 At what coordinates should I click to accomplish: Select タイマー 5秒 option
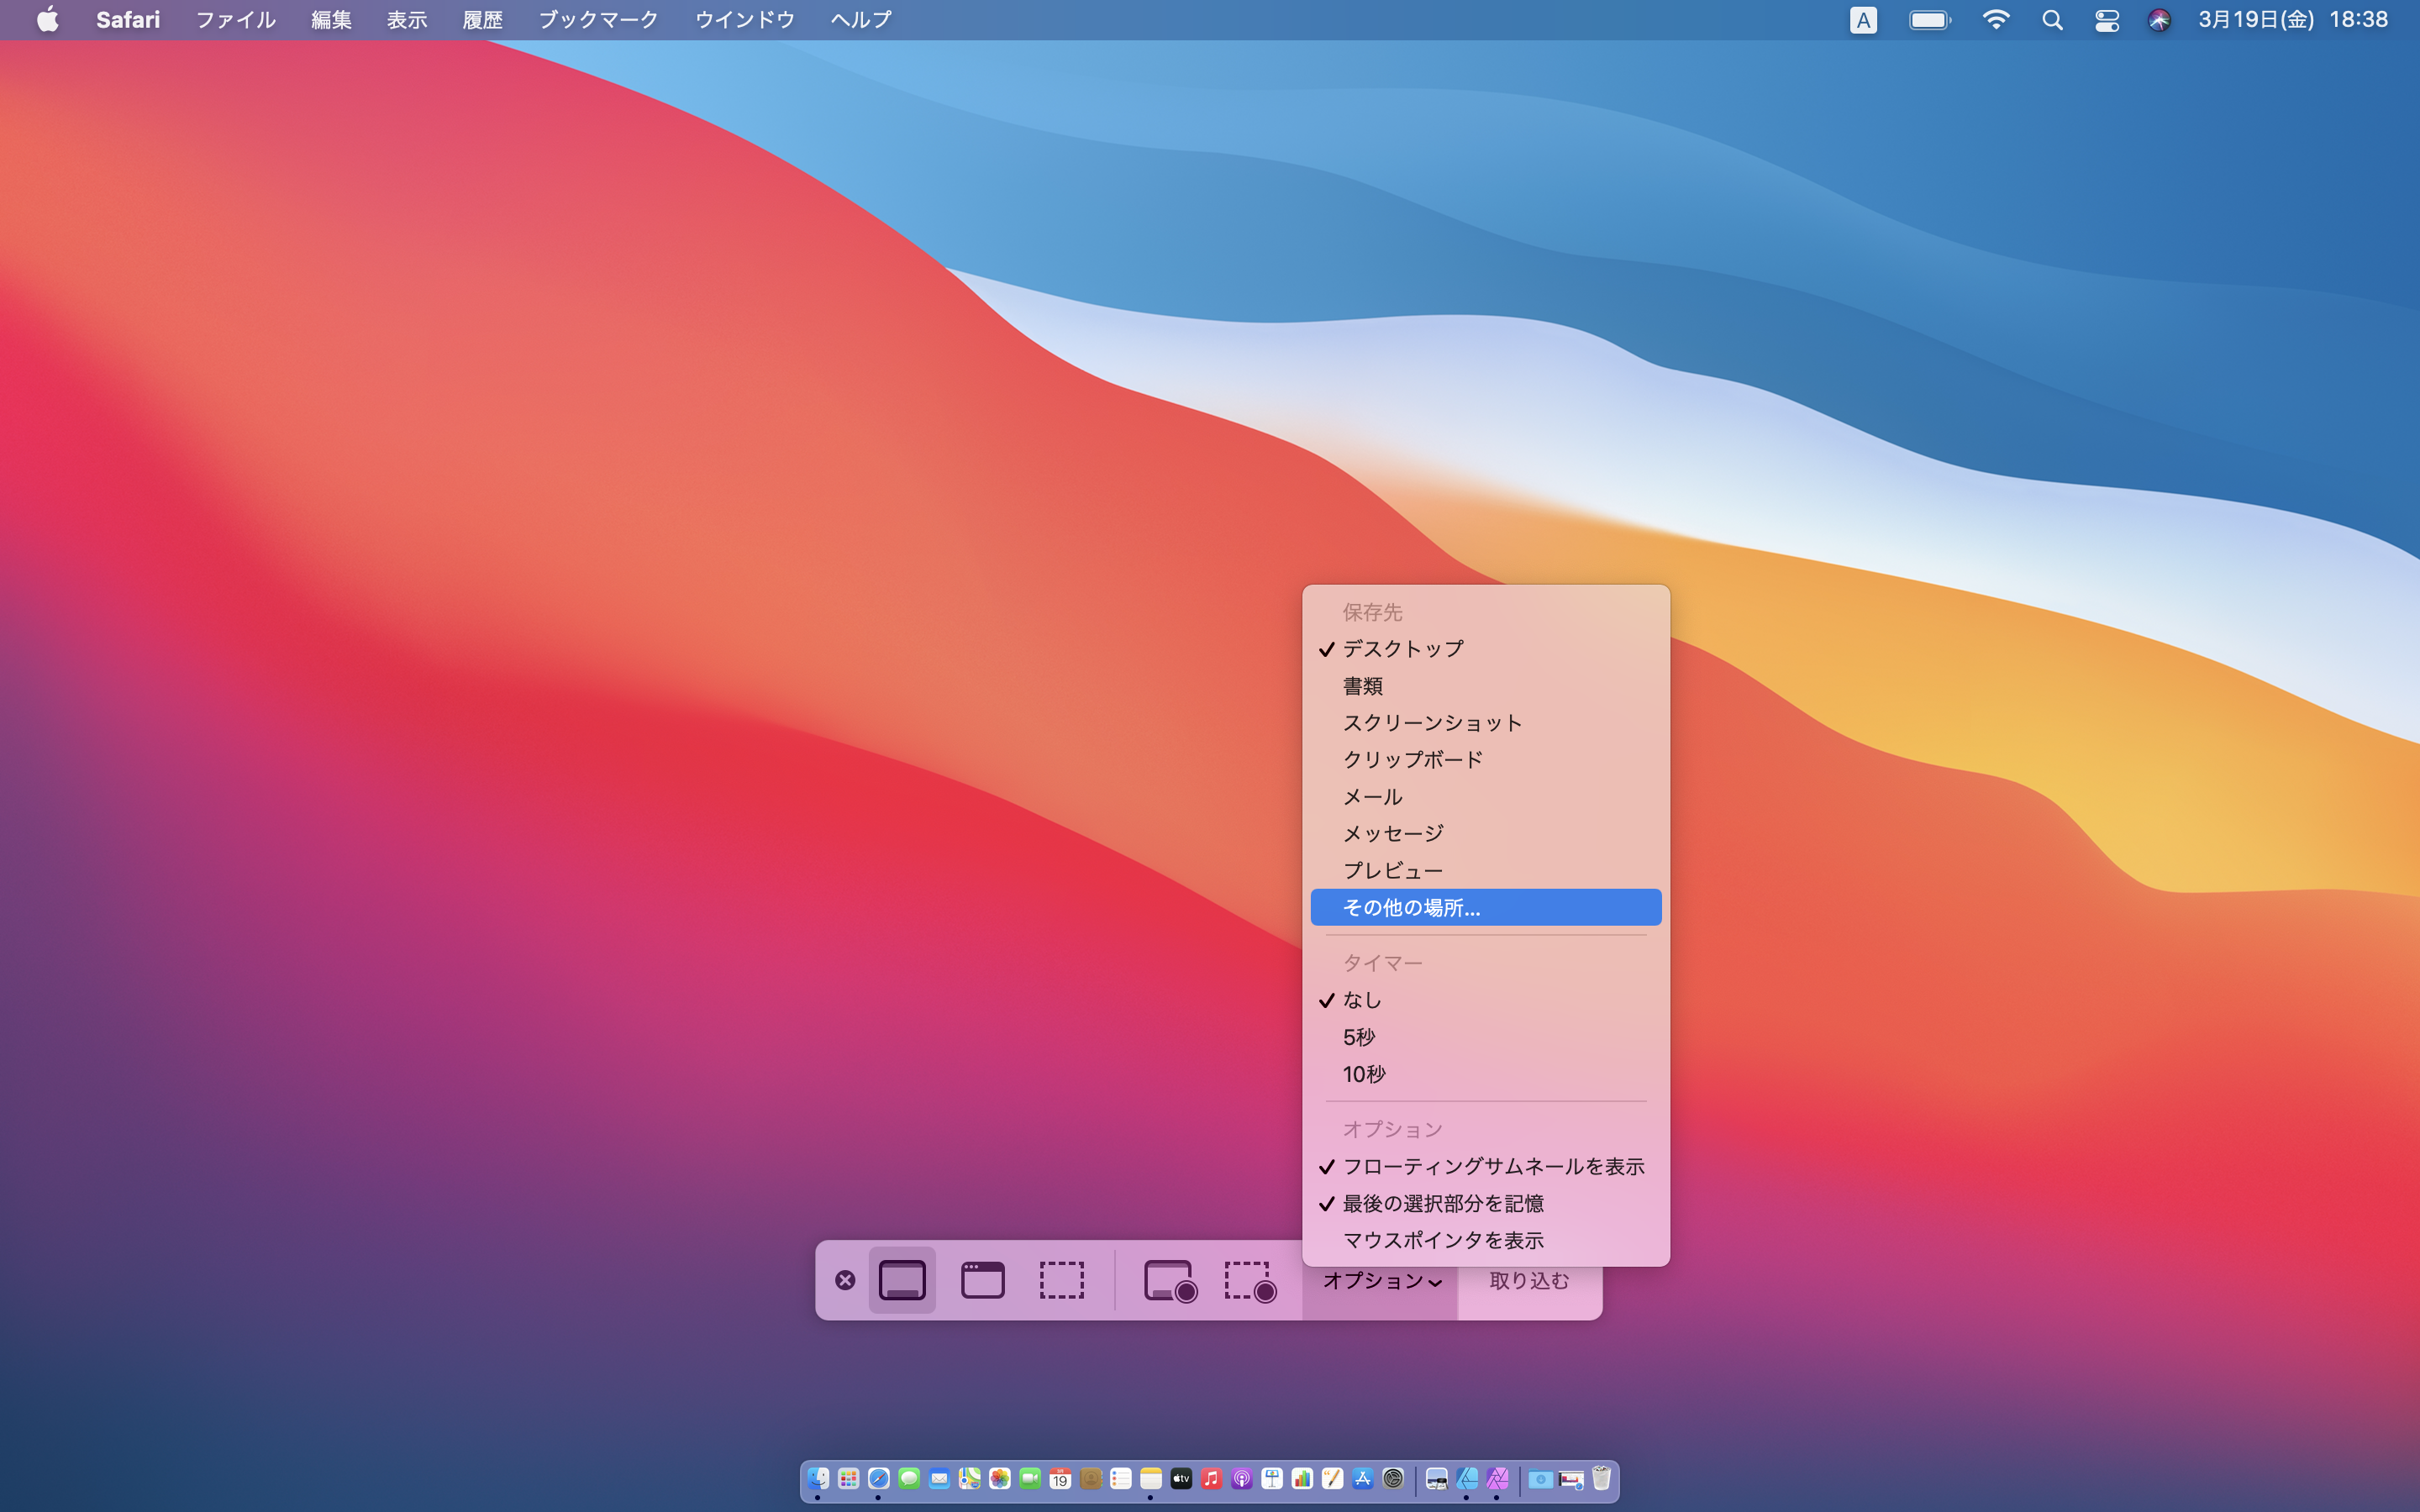tap(1359, 1037)
